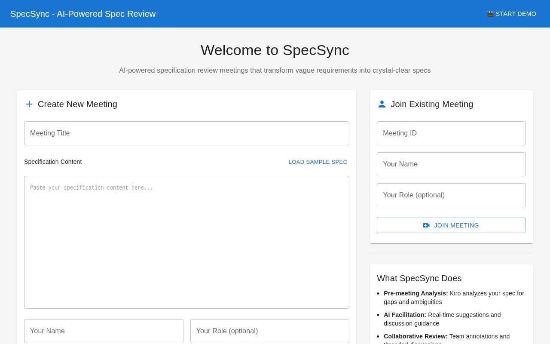This screenshot has height=344, width=550.
Task: Click the SpecSync app title in header
Action: (83, 14)
